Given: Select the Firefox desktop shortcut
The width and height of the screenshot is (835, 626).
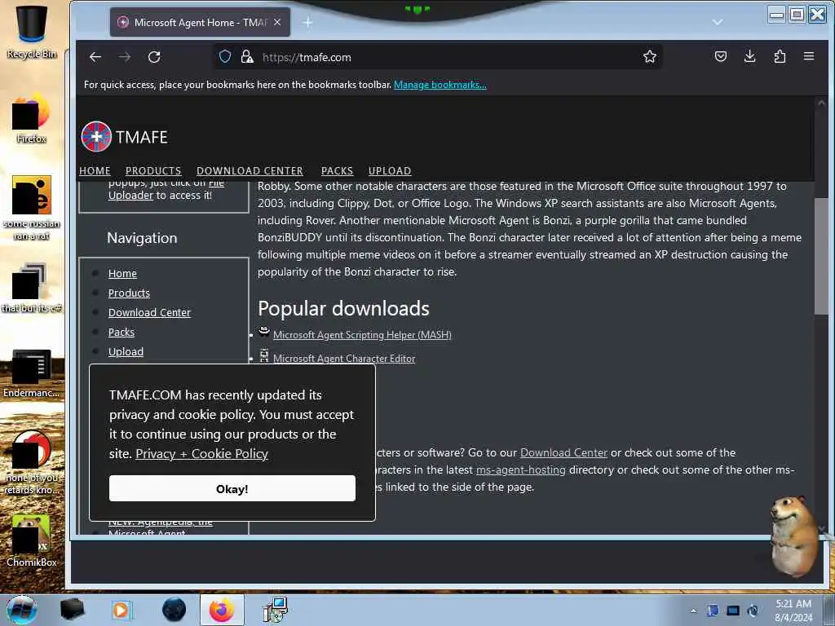Looking at the screenshot, I should pos(32,119).
